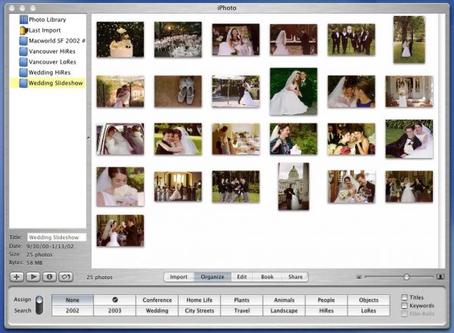Image resolution: width=454 pixels, height=333 pixels.
Task: Switch to the Share mode tab
Action: coord(294,277)
